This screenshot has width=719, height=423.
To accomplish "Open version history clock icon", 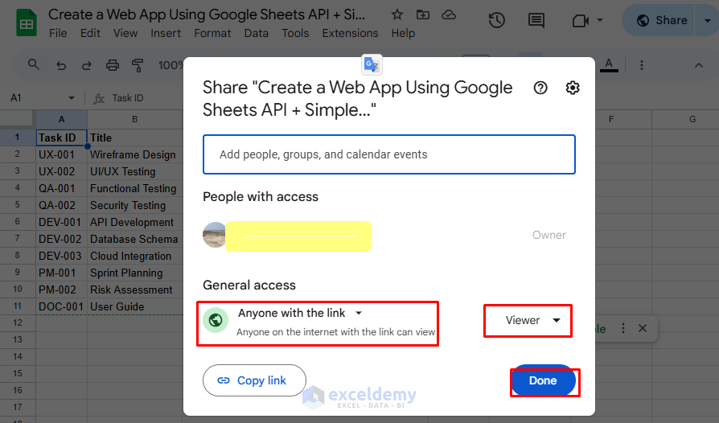I will pyautogui.click(x=496, y=20).
